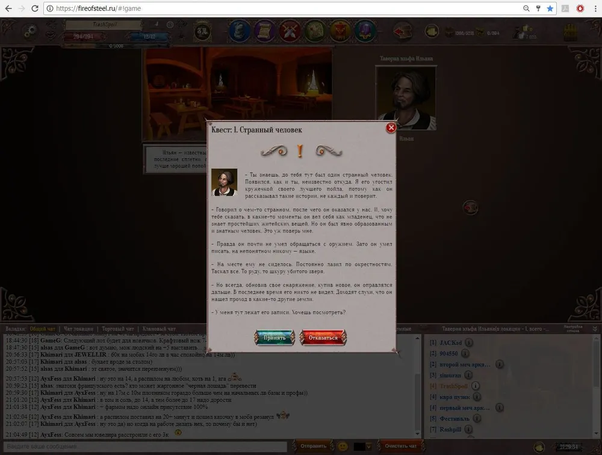The image size is (602, 455).
Task: Open the scroll quests icon
Action: point(264,31)
